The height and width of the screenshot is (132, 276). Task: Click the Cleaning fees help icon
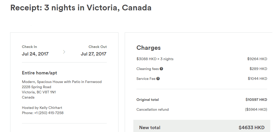161,69
